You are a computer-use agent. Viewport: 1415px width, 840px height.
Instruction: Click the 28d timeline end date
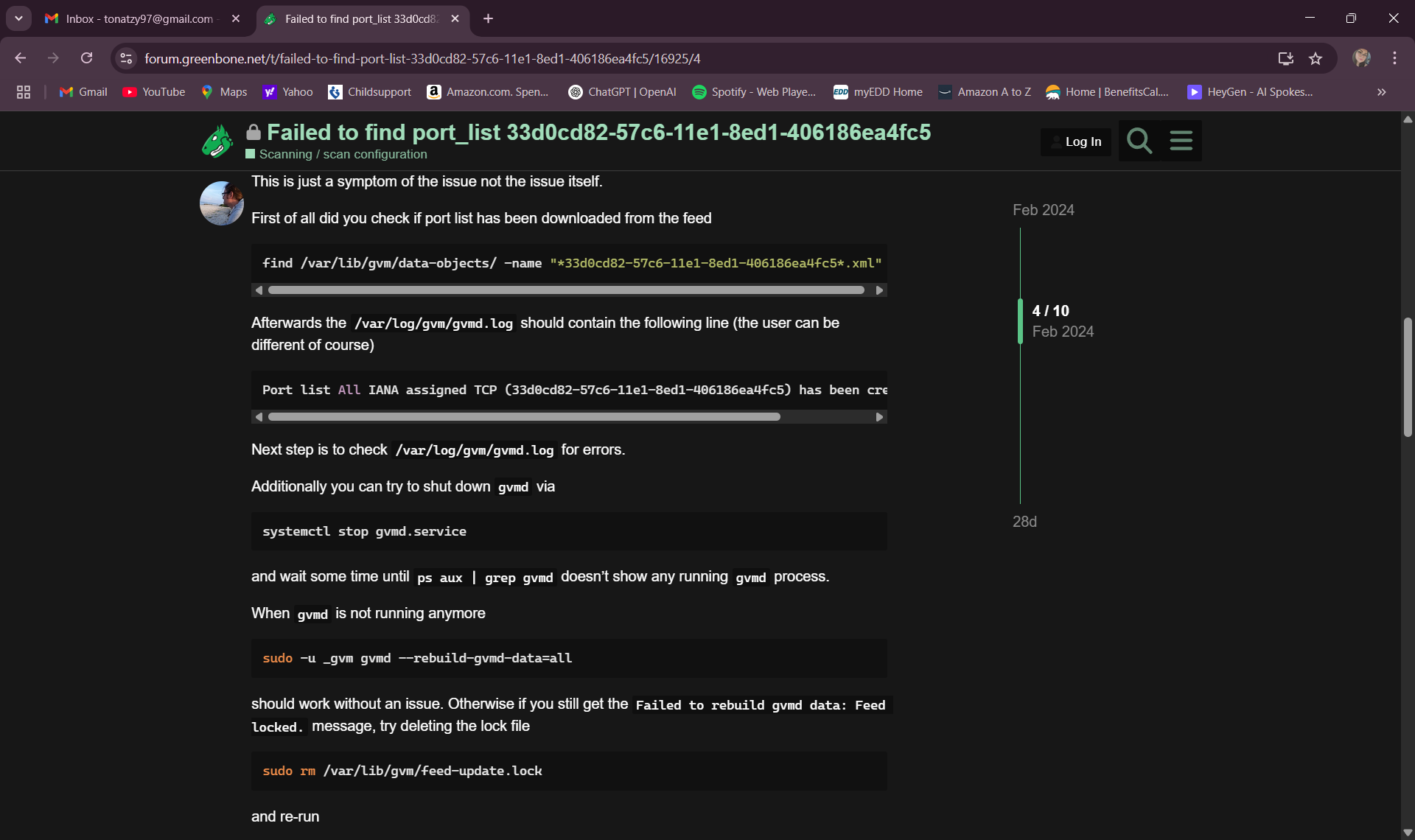[1024, 522]
